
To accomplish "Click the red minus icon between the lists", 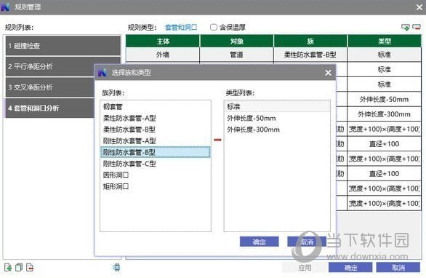I will click(x=217, y=140).
